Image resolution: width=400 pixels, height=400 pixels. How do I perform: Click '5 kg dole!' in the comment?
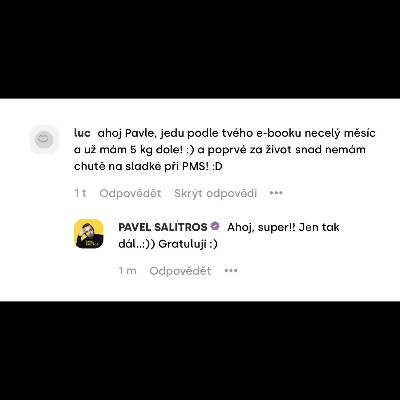pyautogui.click(x=156, y=150)
